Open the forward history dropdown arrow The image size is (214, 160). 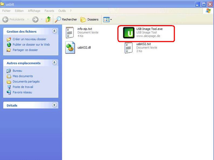42,19
